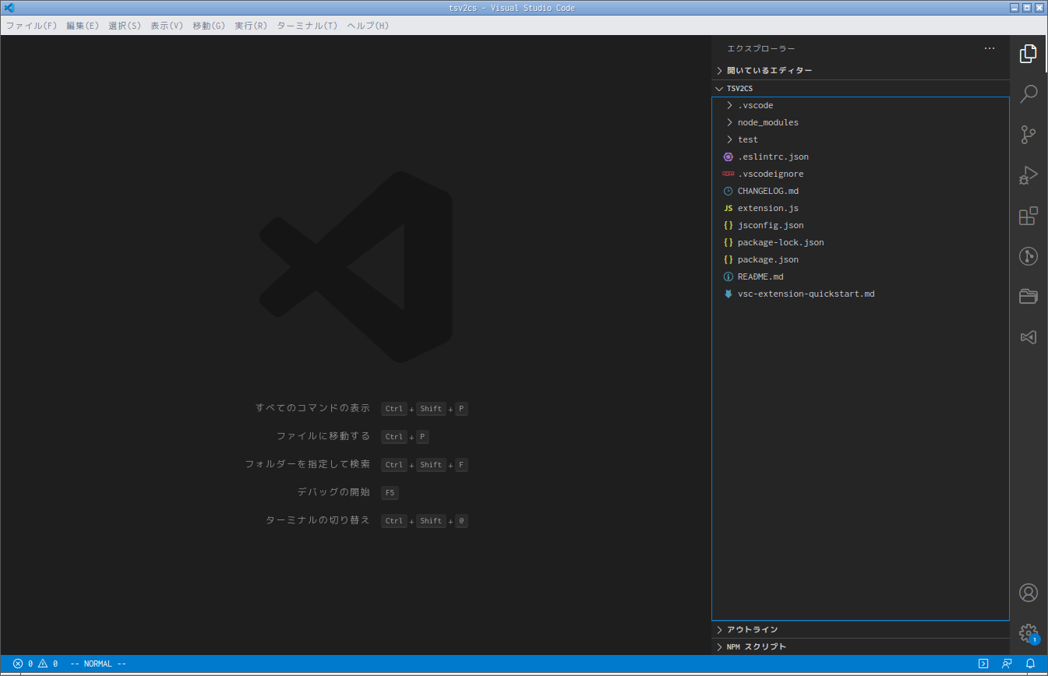Open errors and warnings count in status bar

35,664
